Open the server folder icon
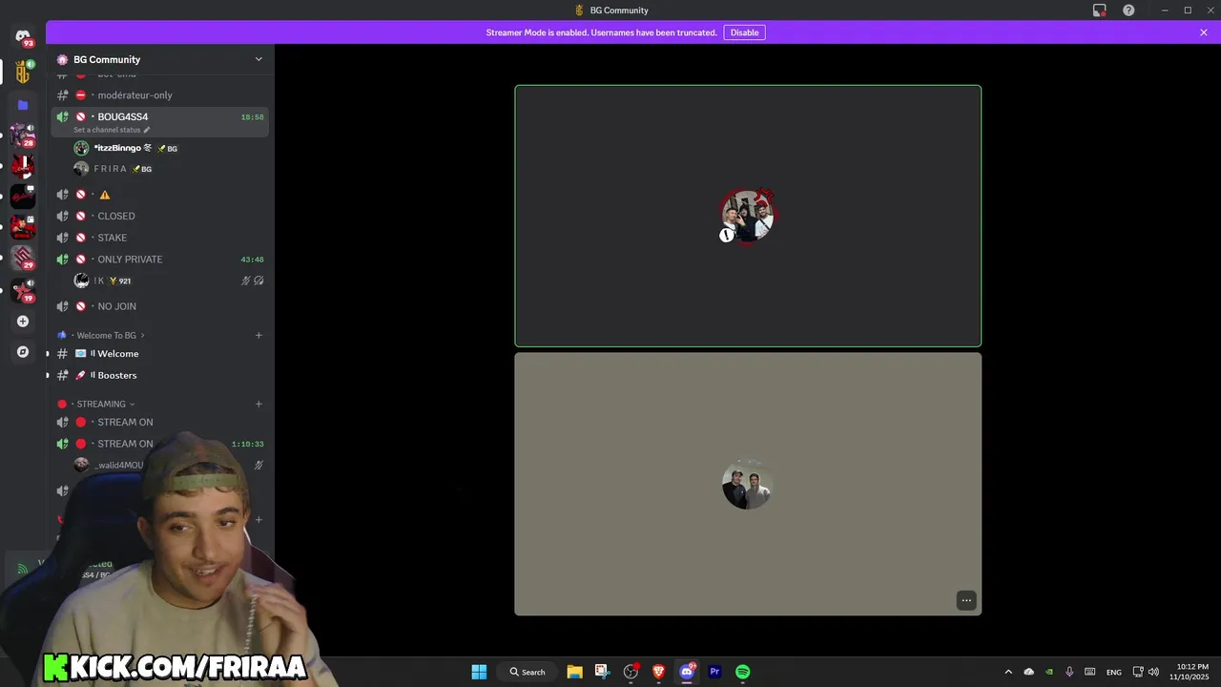 coord(23,105)
